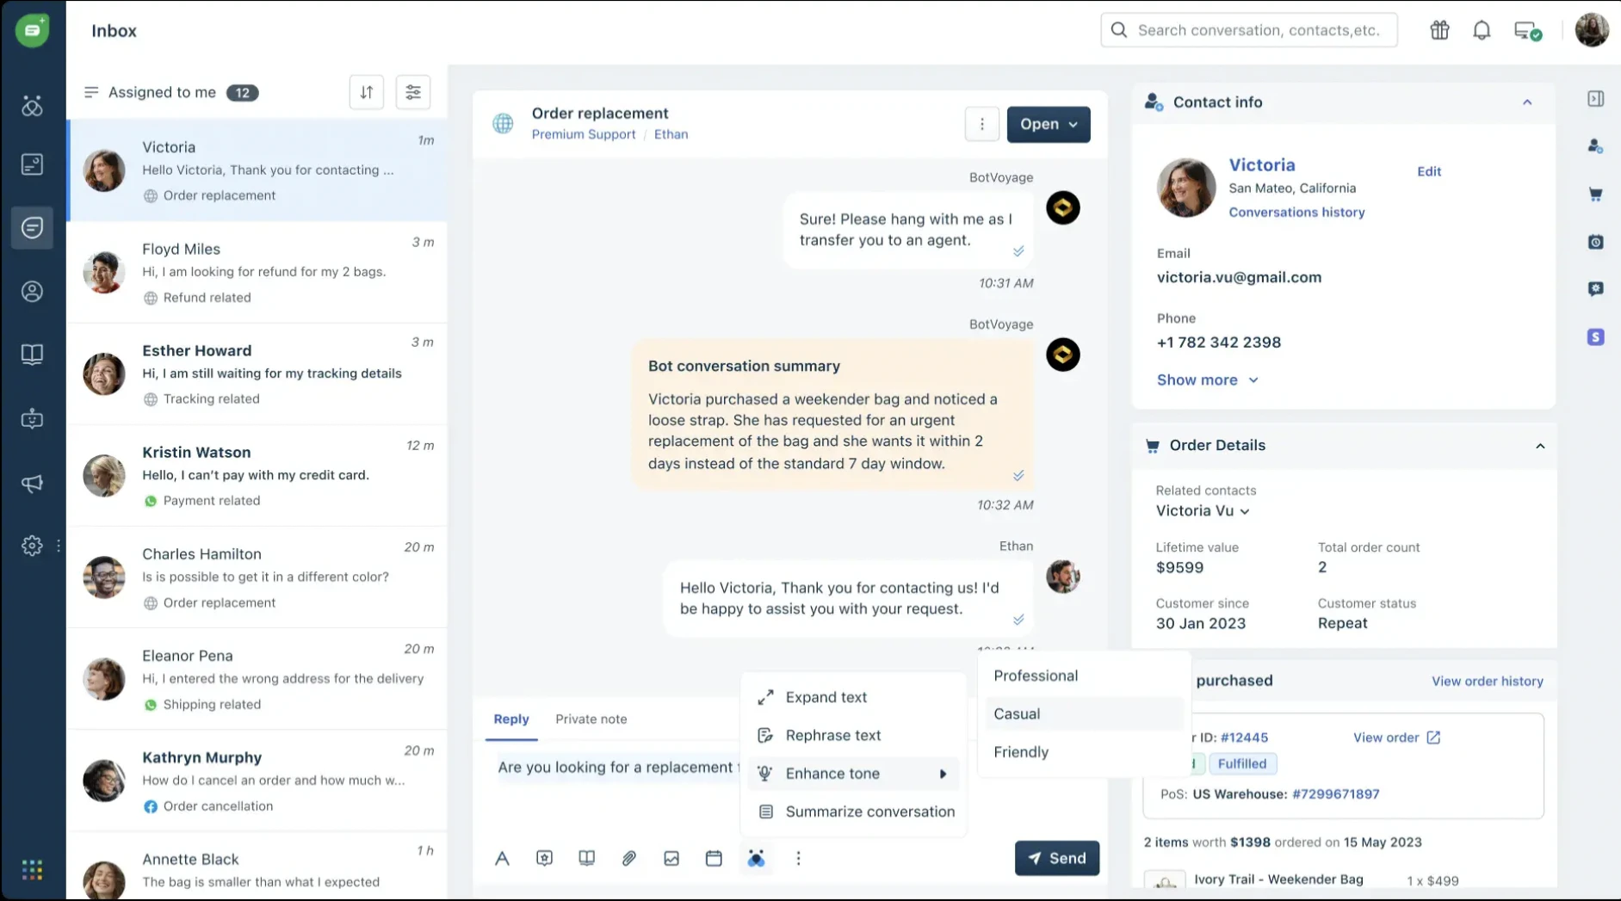Switch to the Private note tab
Screen dimensions: 1621x901
(x=591, y=719)
